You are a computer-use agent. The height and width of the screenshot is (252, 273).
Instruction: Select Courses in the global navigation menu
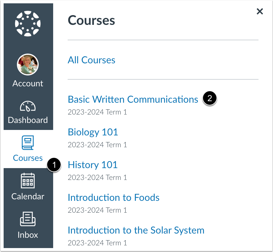point(28,158)
